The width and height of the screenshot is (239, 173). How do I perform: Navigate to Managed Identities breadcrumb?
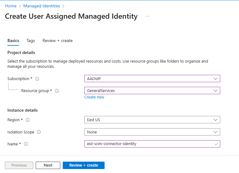pyautogui.click(x=42, y=6)
